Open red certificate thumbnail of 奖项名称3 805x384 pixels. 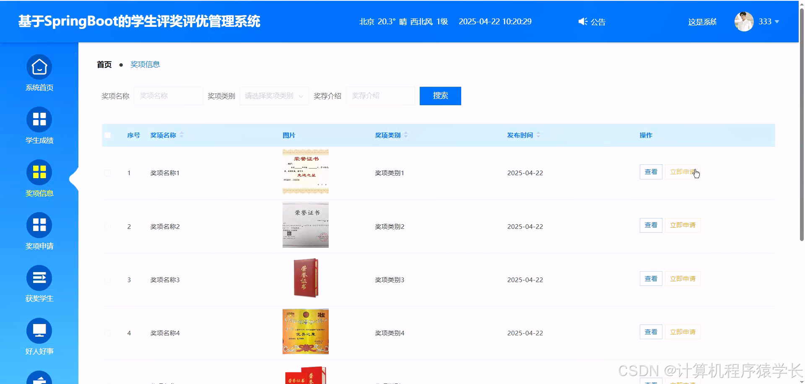[306, 278]
